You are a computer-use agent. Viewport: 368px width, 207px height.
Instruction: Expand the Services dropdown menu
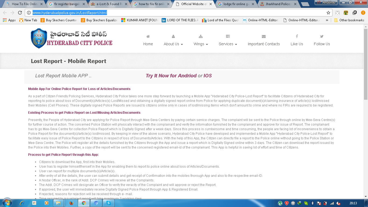point(228,44)
